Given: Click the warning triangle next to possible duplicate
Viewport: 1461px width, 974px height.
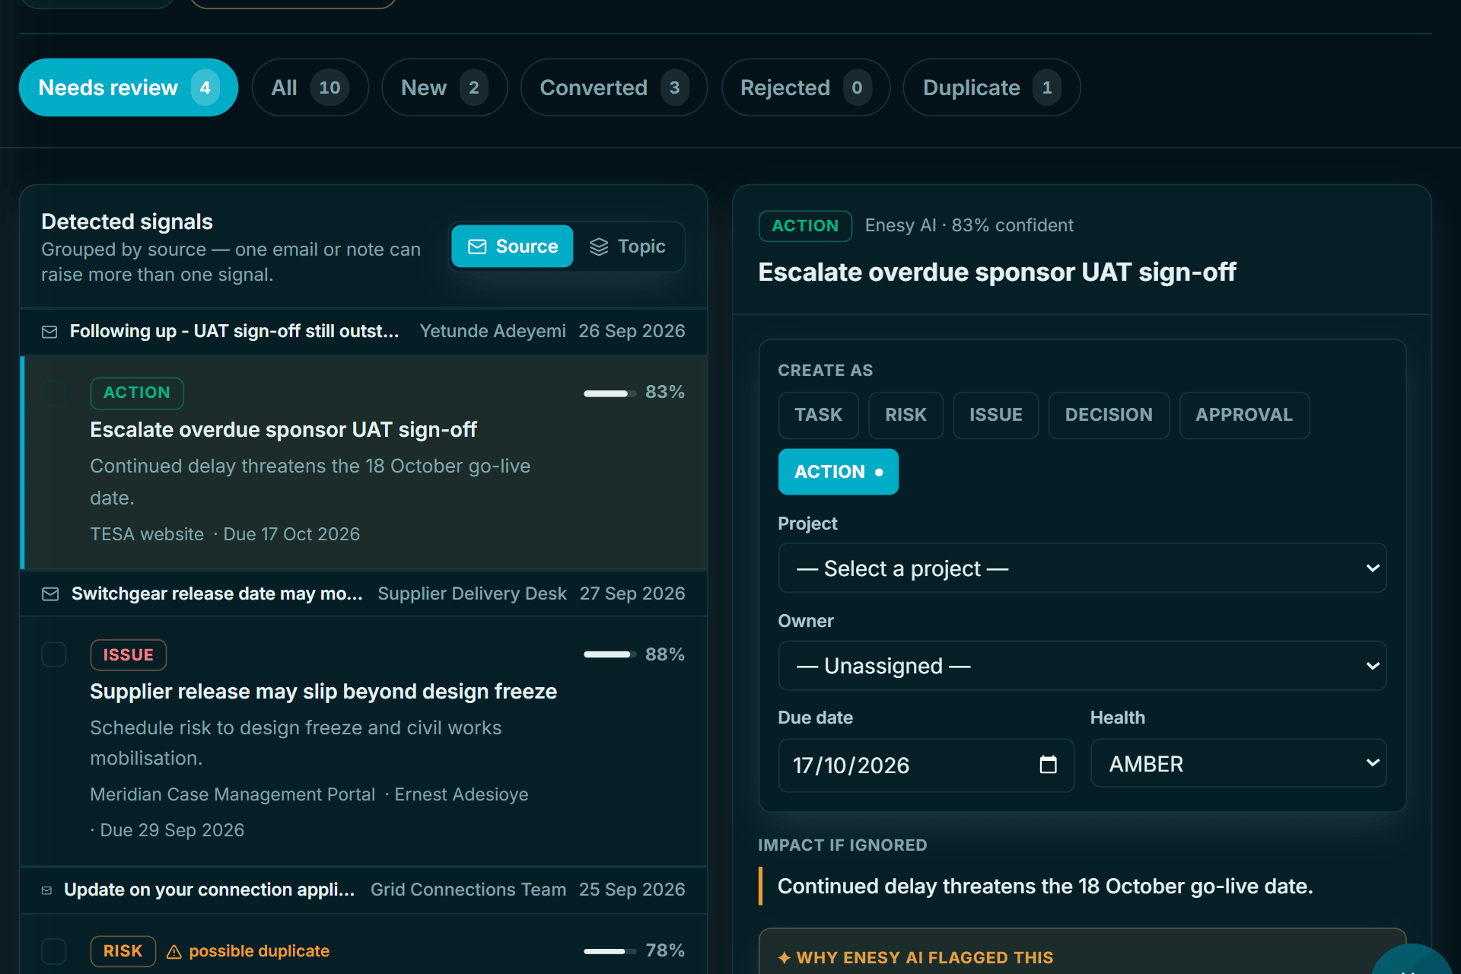Looking at the screenshot, I should [x=174, y=952].
